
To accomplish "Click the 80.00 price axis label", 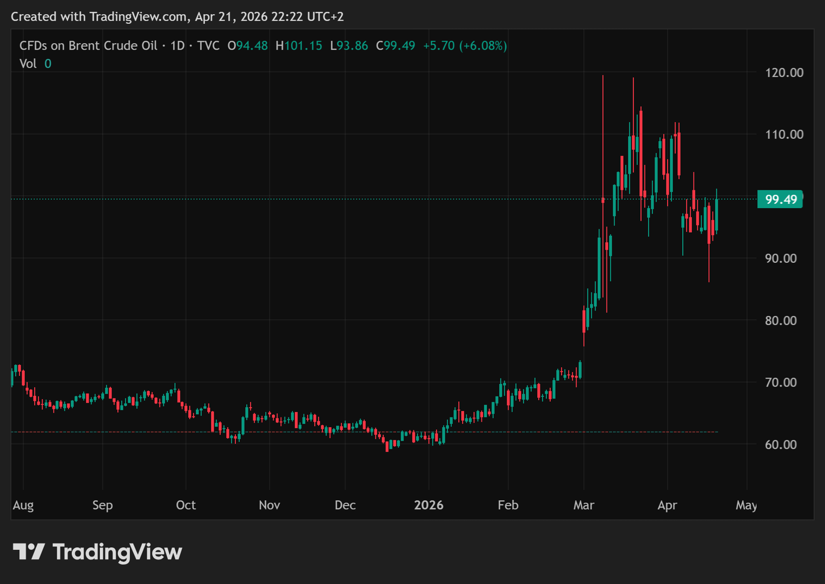I will pos(781,321).
